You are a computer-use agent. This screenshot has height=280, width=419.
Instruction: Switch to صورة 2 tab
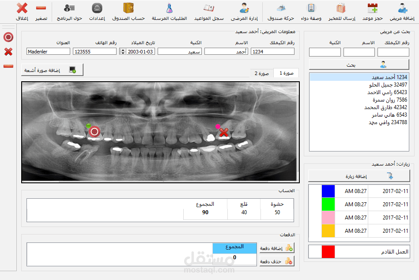pyautogui.click(x=262, y=73)
